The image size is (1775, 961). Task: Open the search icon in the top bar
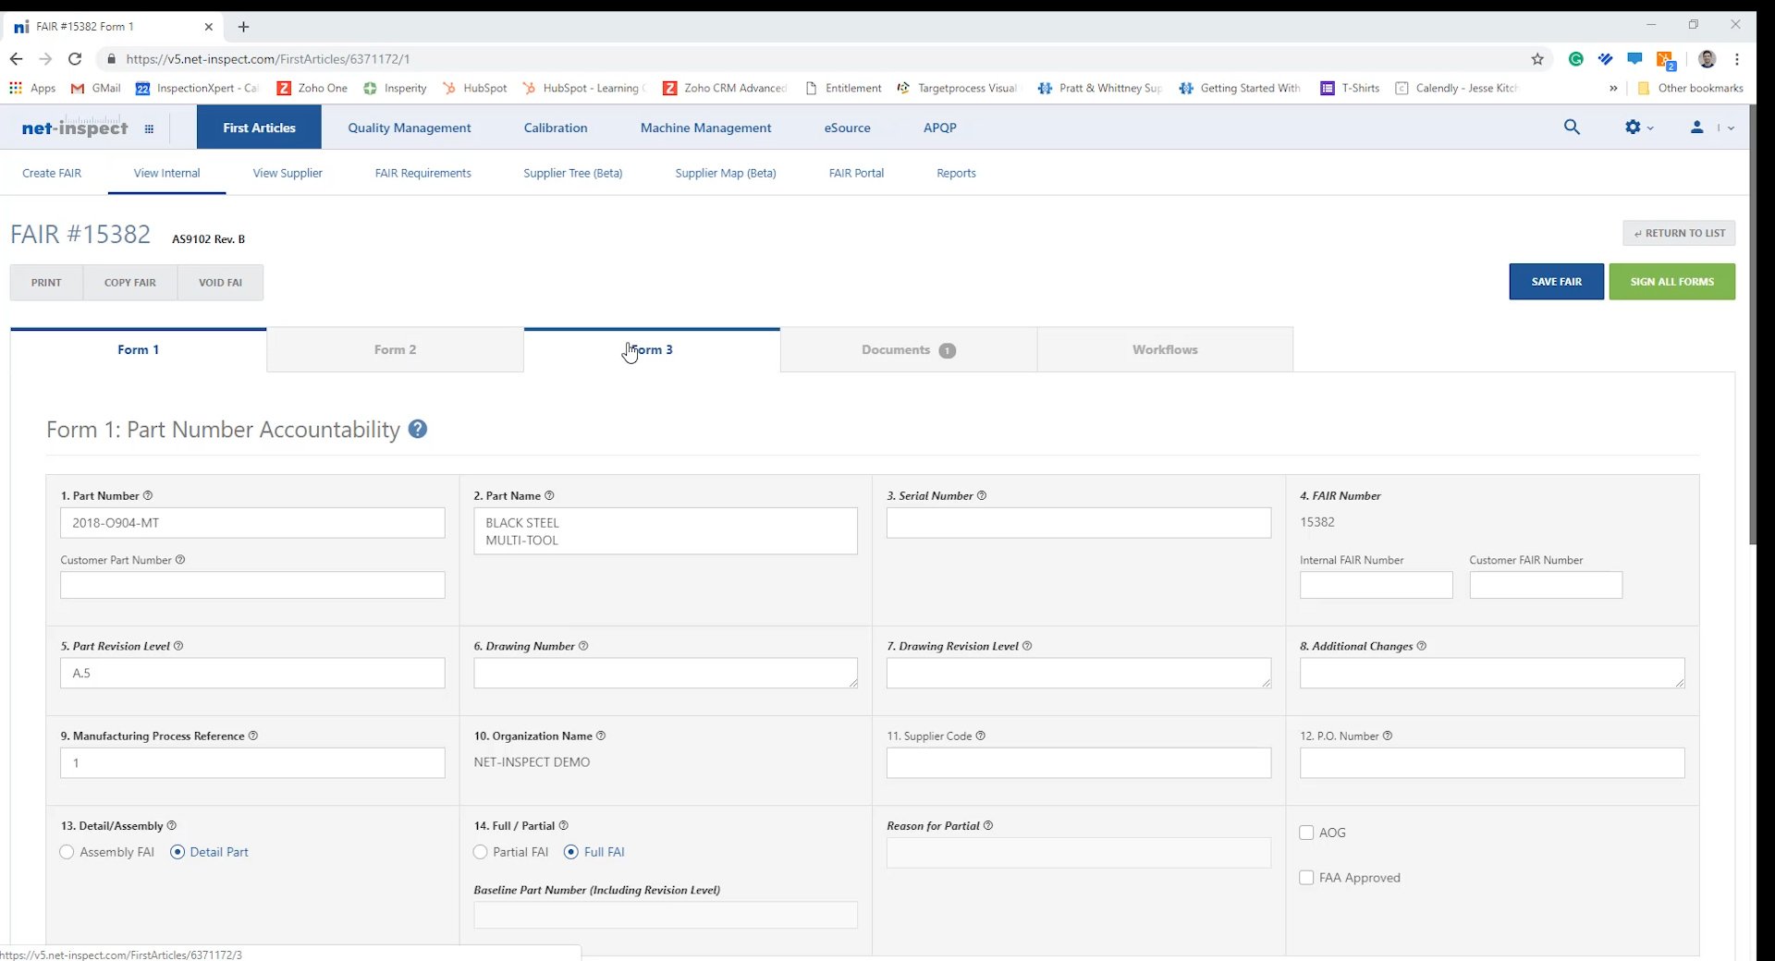pyautogui.click(x=1572, y=127)
